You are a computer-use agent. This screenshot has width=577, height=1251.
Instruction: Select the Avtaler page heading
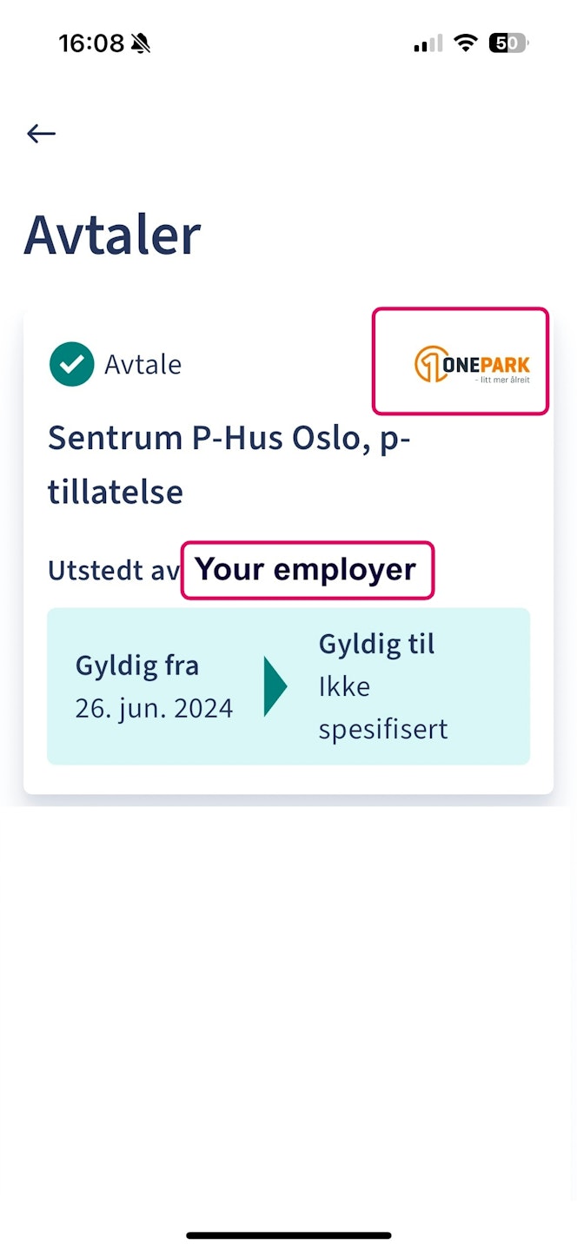point(112,234)
